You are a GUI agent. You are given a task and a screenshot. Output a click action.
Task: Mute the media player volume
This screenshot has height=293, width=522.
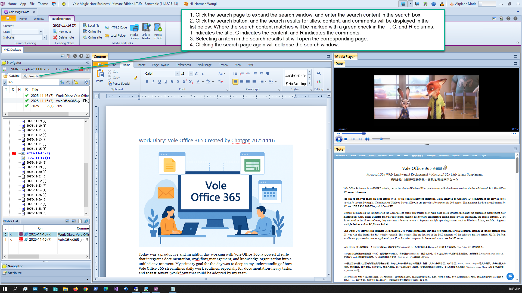(x=367, y=139)
